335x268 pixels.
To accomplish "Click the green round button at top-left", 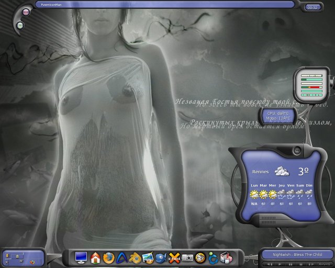I will point(20,26).
